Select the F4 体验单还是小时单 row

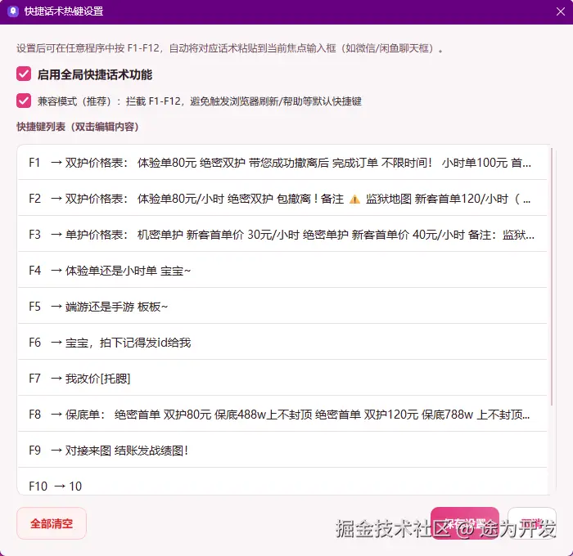282,270
